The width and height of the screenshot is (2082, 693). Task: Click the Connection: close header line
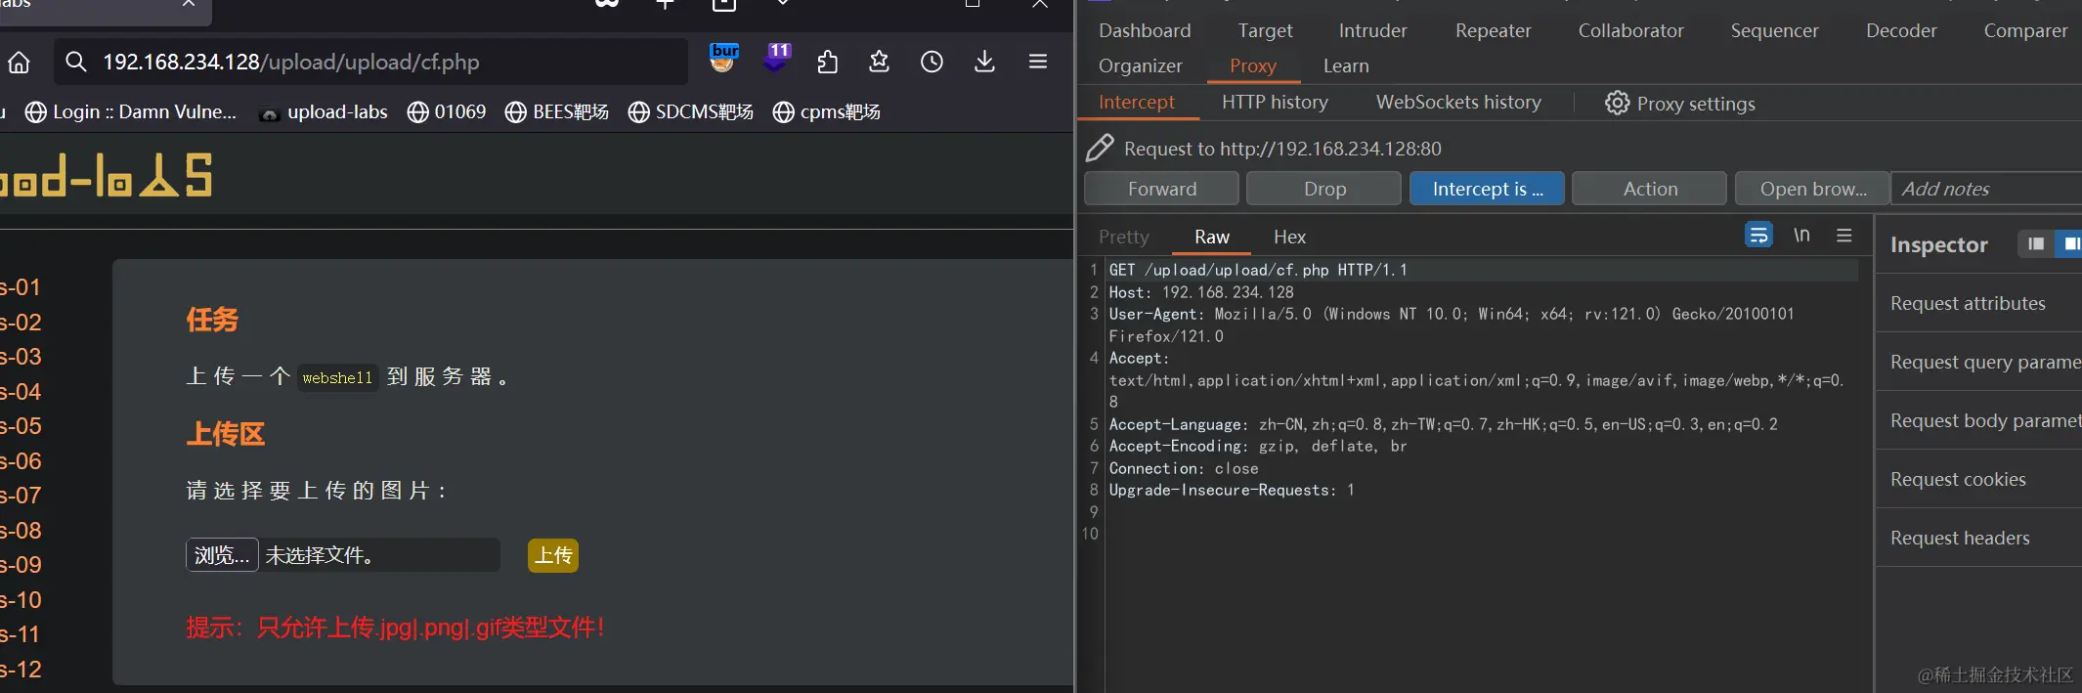(x=1183, y=468)
